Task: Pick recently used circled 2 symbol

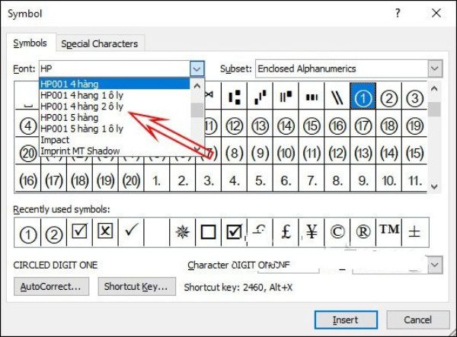Action: (x=53, y=234)
